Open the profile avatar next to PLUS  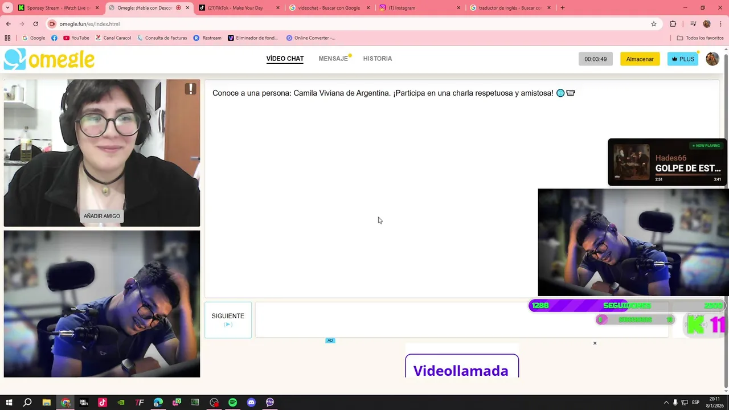712,59
